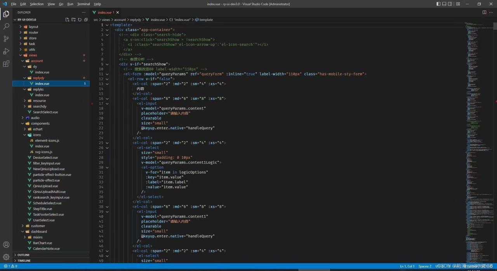Click 'Ln 1, Col 1' in status bar

(407, 266)
